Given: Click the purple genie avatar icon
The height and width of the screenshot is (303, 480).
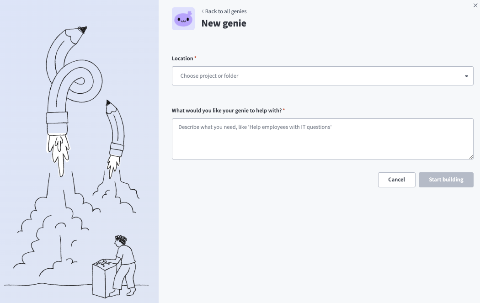Looking at the screenshot, I should [x=183, y=19].
